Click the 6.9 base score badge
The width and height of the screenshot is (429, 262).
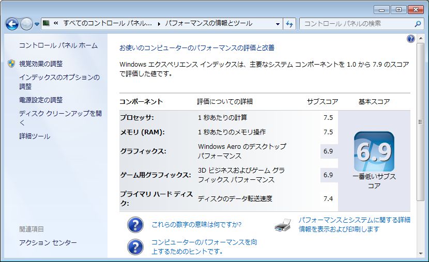(x=374, y=151)
